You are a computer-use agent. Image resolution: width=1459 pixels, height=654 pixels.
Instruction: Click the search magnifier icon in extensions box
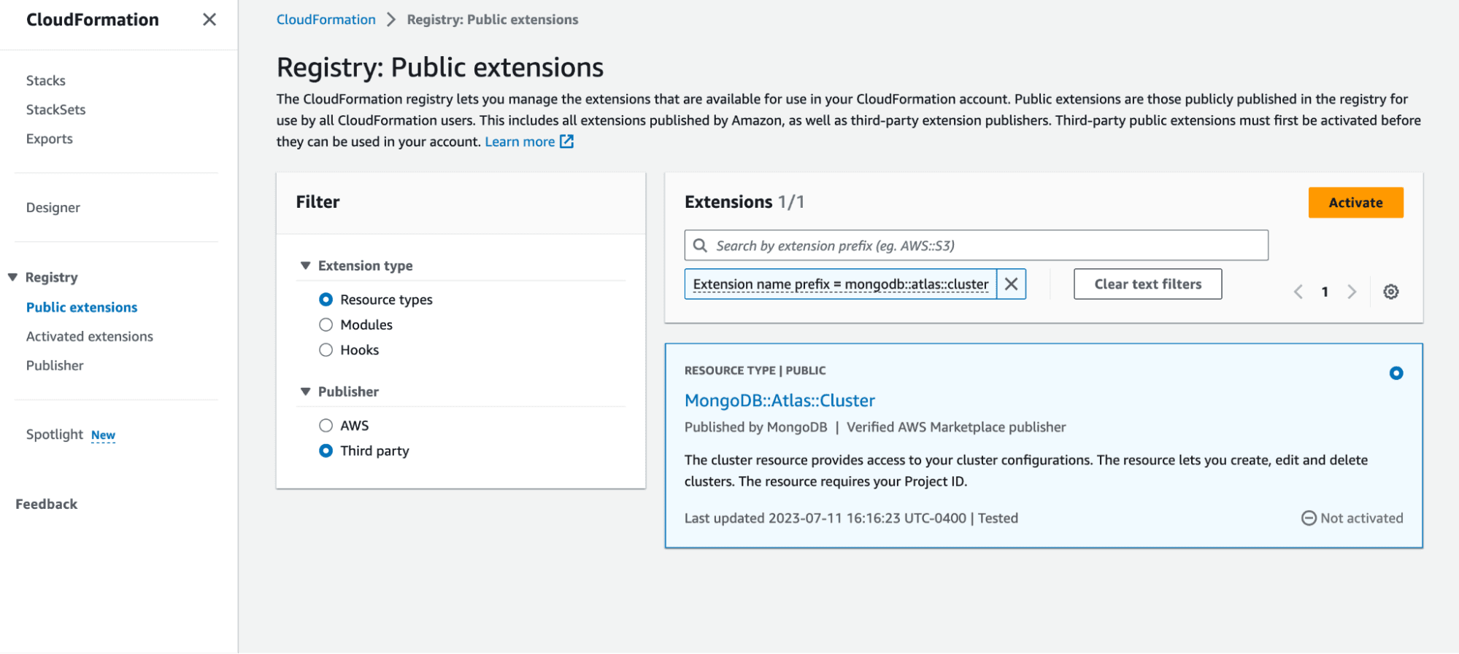pyautogui.click(x=700, y=246)
